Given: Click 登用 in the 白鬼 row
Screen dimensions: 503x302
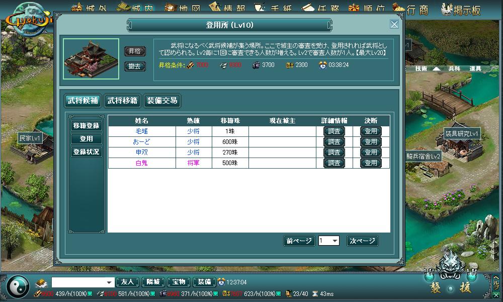Looking at the screenshot, I should pyautogui.click(x=371, y=163).
